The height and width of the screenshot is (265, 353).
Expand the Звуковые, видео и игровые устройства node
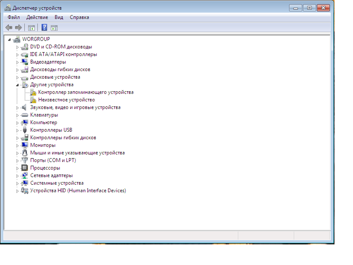(x=17, y=108)
